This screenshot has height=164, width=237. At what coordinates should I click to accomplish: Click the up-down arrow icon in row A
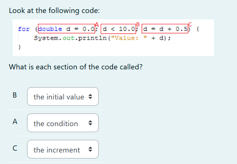click(x=90, y=123)
